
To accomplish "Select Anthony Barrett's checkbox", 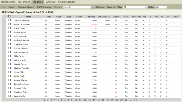I will (x=10, y=40).
